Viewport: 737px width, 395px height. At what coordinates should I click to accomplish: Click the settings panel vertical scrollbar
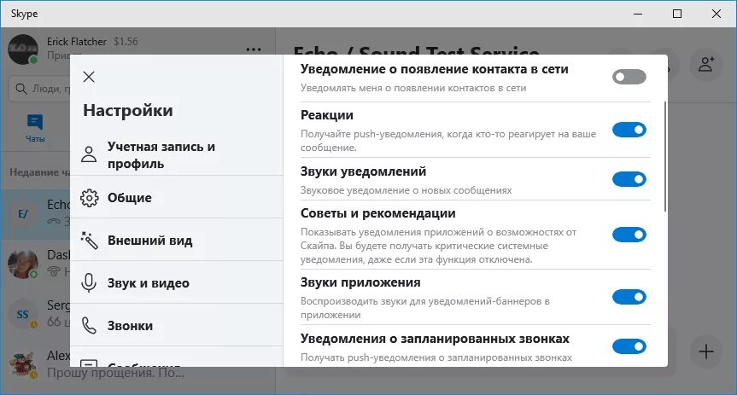click(665, 156)
